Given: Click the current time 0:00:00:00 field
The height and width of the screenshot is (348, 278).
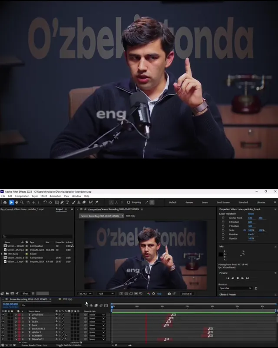Looking at the screenshot, I should coord(10,304).
